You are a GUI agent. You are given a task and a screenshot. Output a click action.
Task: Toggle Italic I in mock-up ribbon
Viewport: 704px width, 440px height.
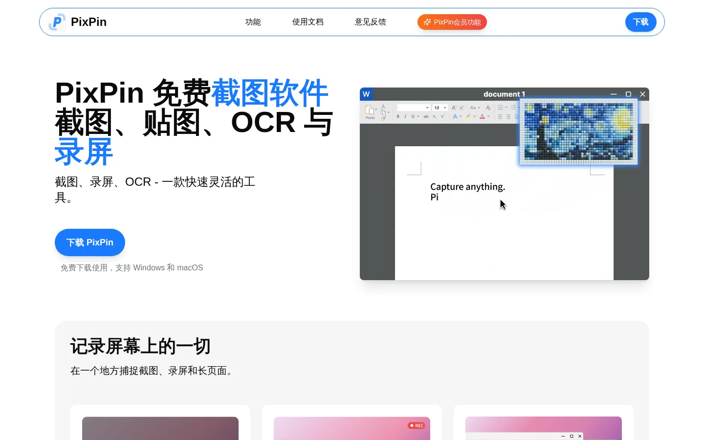coord(405,116)
